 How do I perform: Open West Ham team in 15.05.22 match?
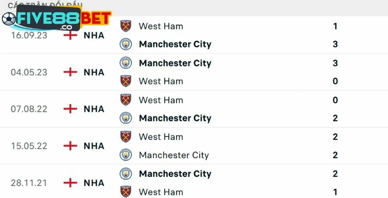coord(161,137)
